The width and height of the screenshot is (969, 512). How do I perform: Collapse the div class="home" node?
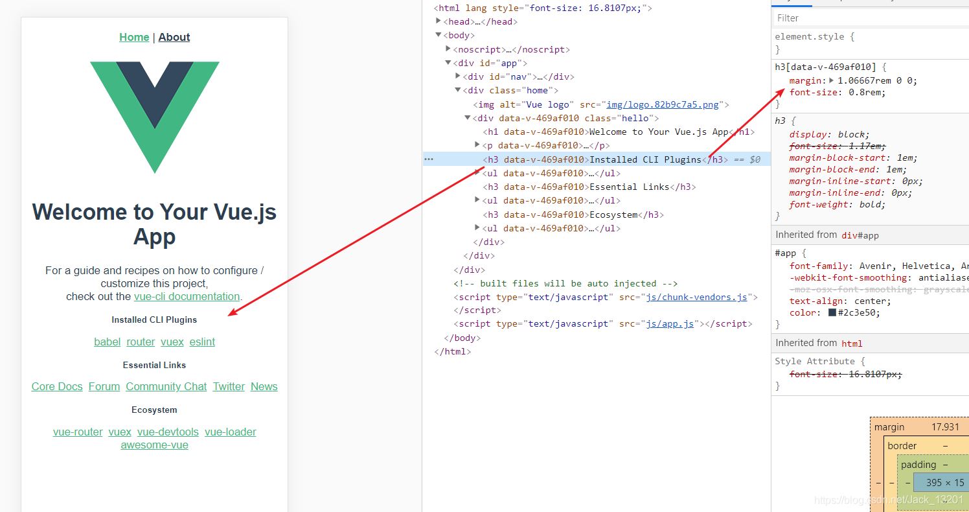coord(458,90)
